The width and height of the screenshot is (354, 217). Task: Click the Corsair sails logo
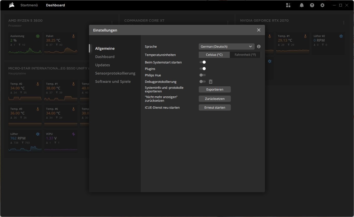pyautogui.click(x=11, y=5)
